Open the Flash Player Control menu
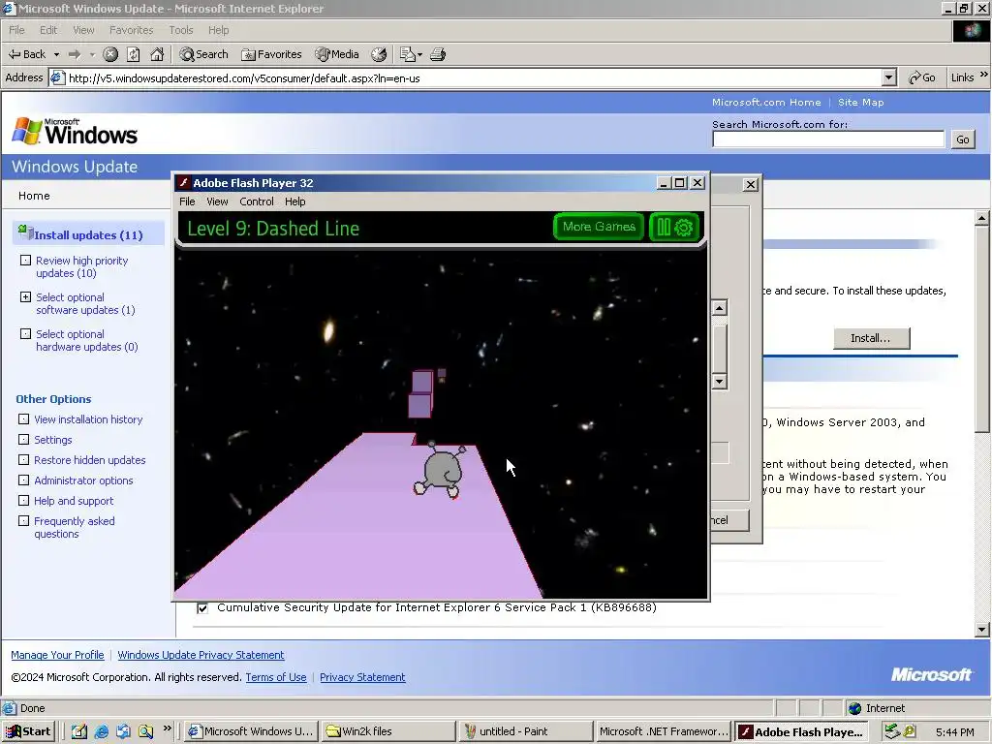 [256, 201]
